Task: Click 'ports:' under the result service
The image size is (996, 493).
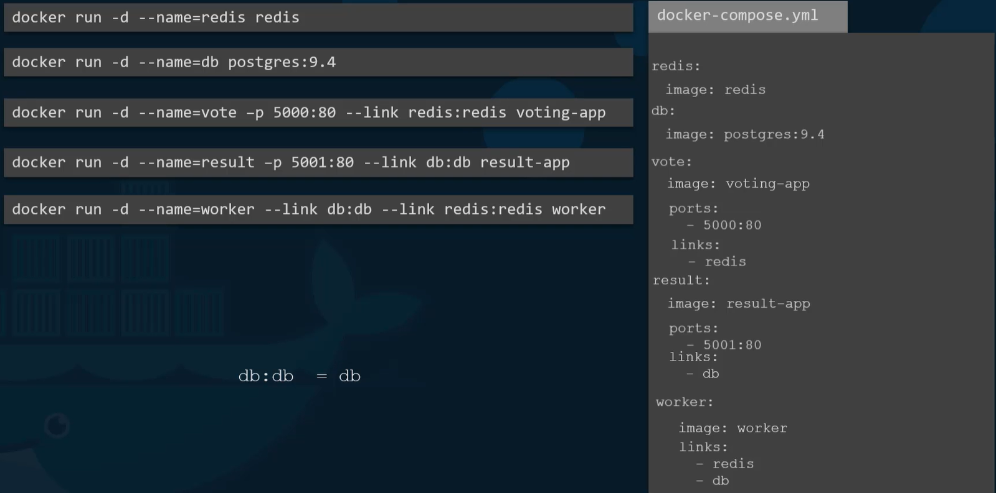Action: click(x=694, y=328)
